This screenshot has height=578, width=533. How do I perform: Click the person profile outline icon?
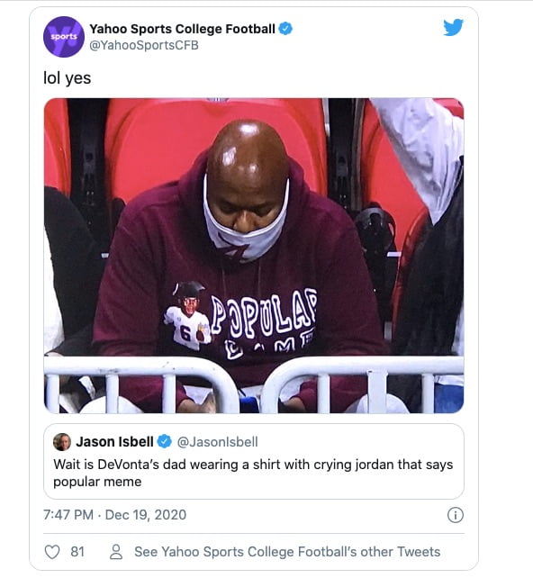pyautogui.click(x=116, y=552)
